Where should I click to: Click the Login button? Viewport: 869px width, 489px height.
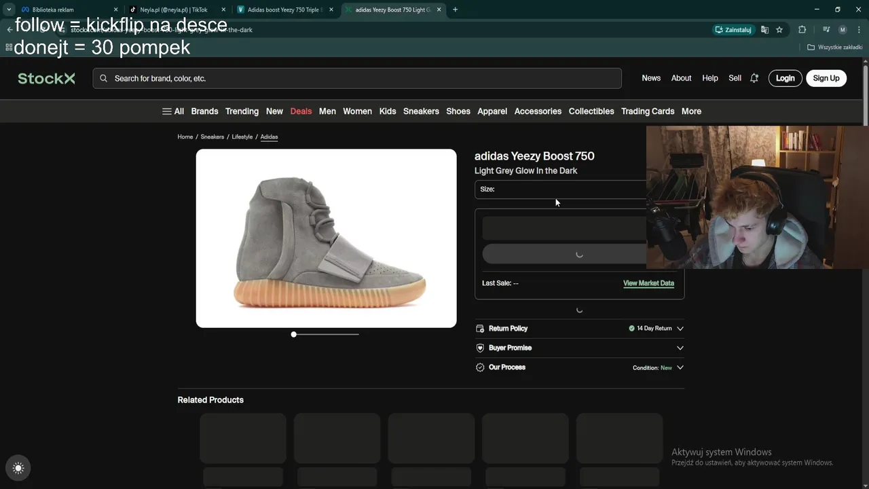point(785,78)
